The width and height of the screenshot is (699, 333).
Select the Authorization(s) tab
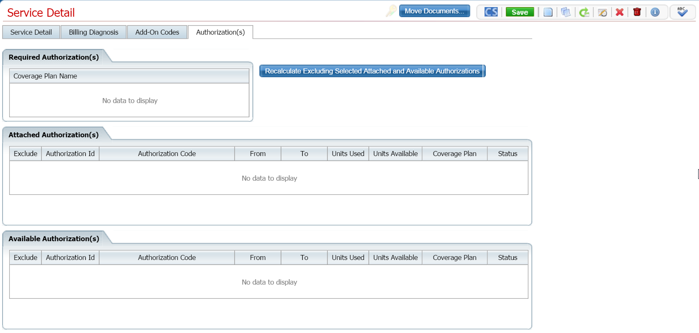(220, 32)
